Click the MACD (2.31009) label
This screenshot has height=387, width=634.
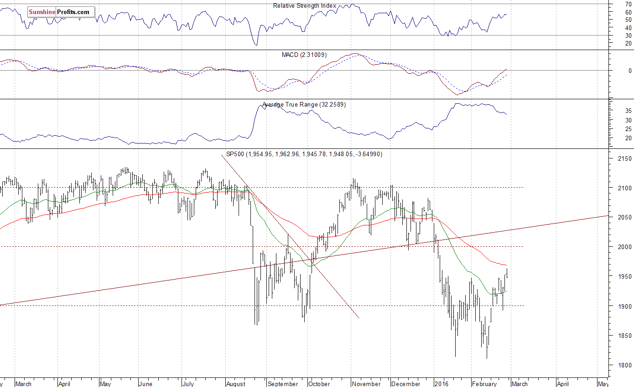click(x=304, y=55)
